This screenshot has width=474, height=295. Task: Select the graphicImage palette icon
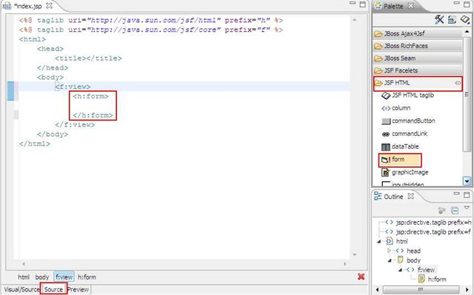pos(385,172)
